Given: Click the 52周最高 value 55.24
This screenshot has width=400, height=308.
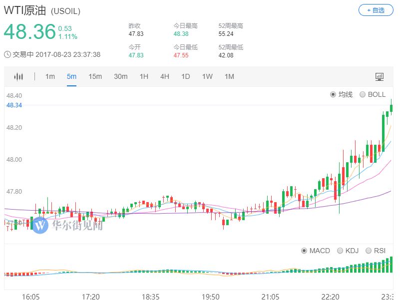Looking at the screenshot, I should [226, 33].
